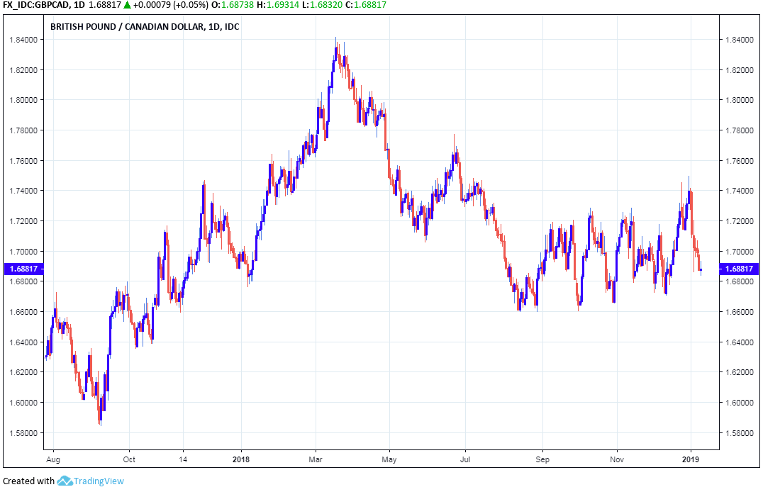763x492 pixels.
Task: Click the TradingView cloud logo icon
Action: [x=65, y=481]
